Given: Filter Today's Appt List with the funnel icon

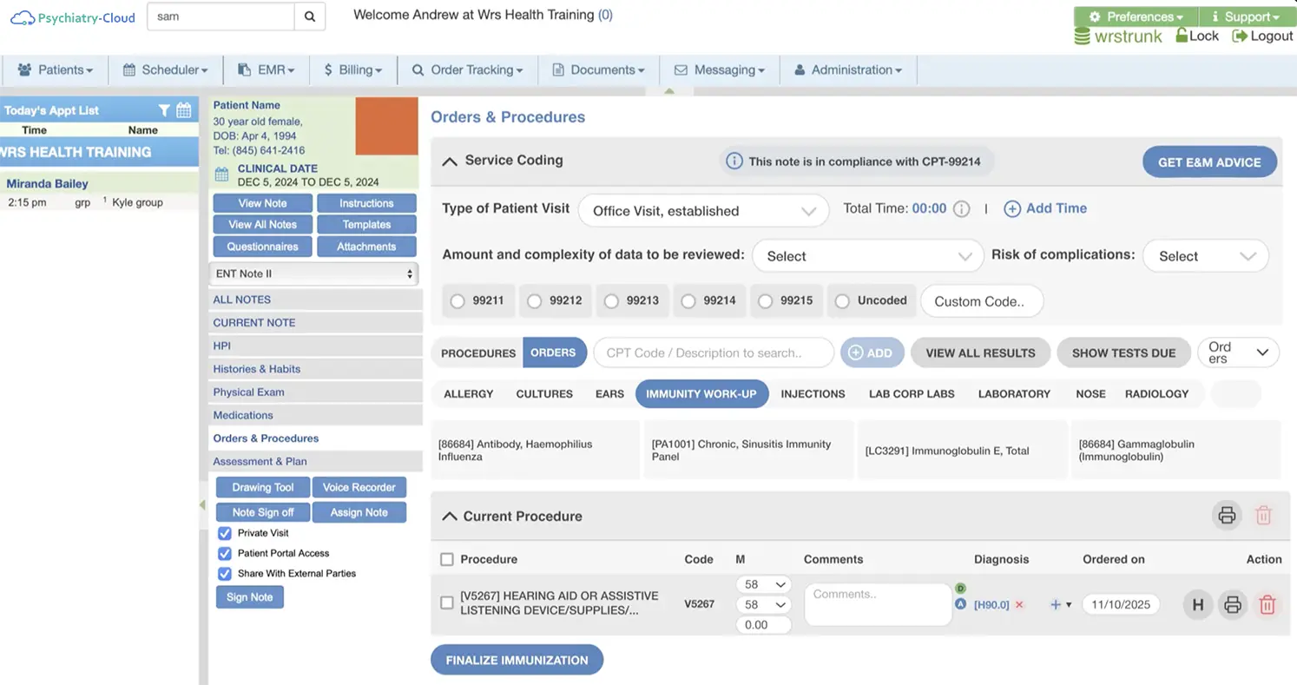Looking at the screenshot, I should click(163, 109).
